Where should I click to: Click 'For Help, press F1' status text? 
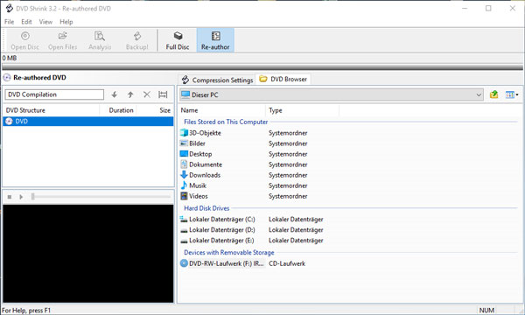(26, 311)
